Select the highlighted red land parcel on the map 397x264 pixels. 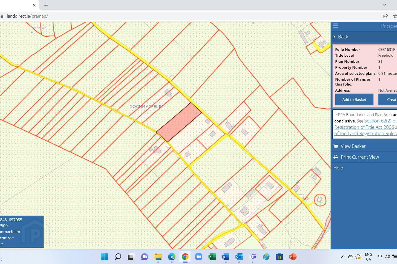coord(179,122)
